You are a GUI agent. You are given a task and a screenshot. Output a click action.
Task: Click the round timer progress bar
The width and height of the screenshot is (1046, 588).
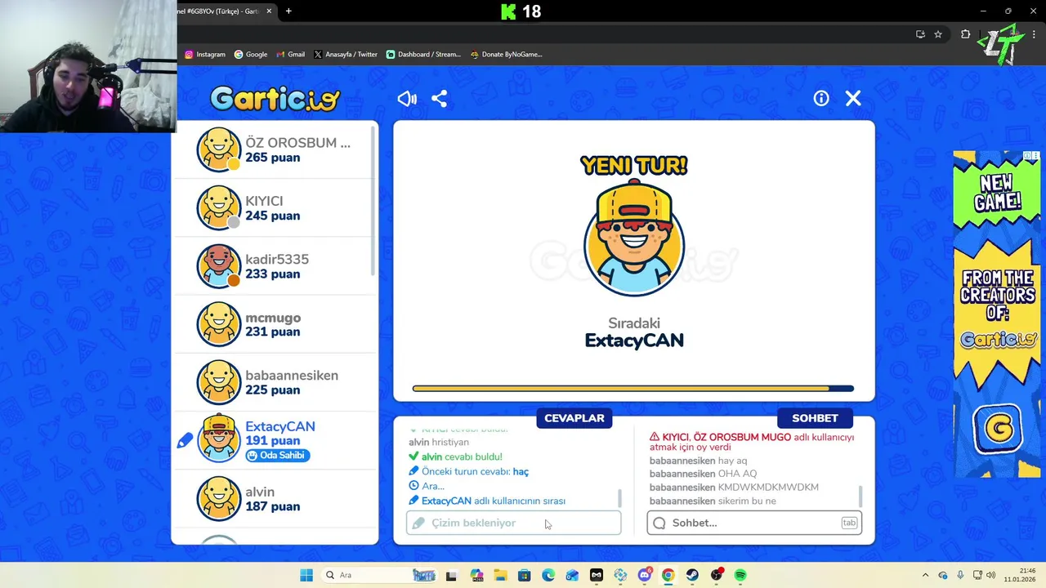point(633,389)
